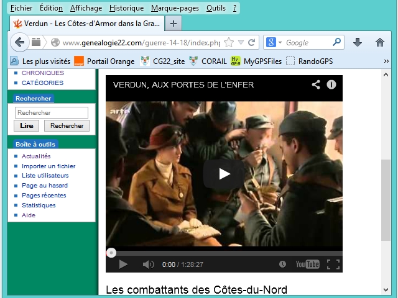The width and height of the screenshot is (398, 298).
Task: Click the video share icon
Action: click(x=316, y=84)
